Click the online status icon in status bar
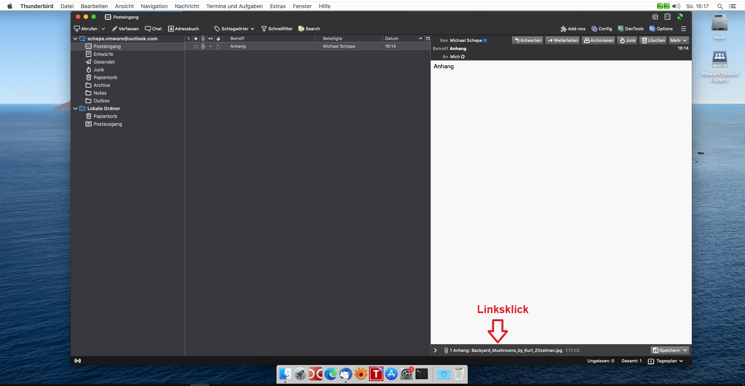This screenshot has width=745, height=386. click(x=78, y=361)
